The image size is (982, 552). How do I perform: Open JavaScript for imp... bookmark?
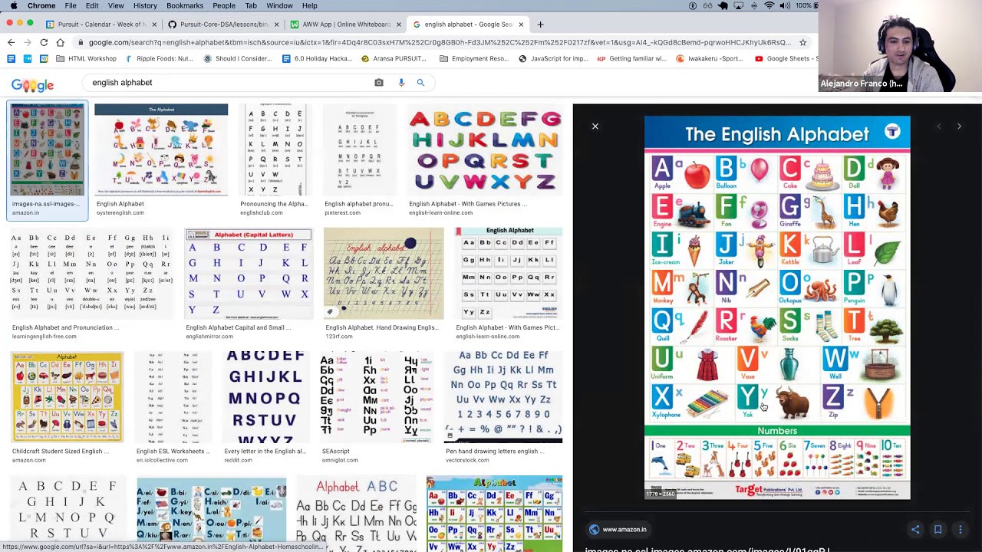pyautogui.click(x=553, y=58)
